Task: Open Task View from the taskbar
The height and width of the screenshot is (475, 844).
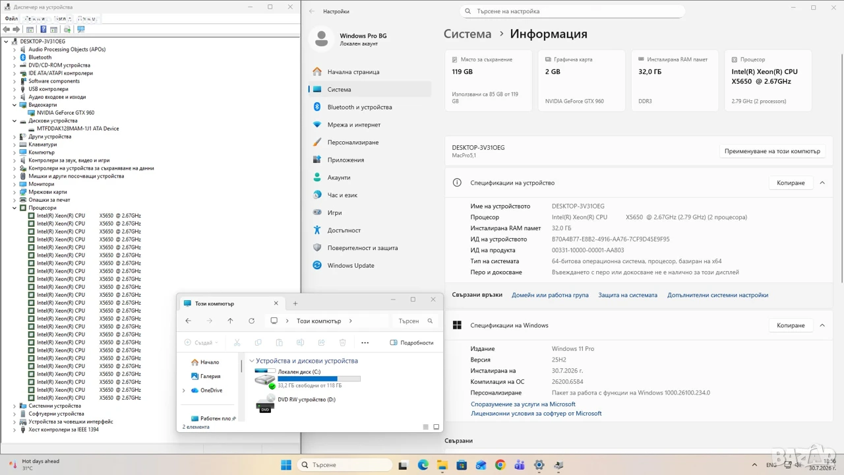Action: [404, 465]
